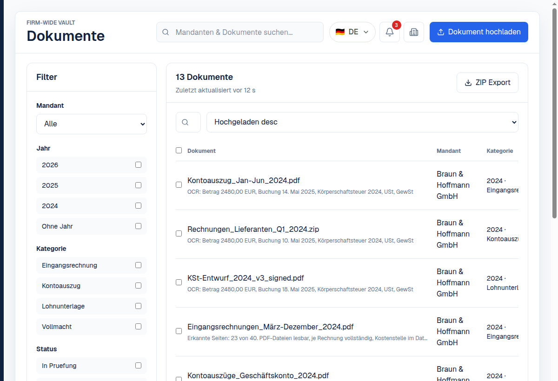Image resolution: width=558 pixels, height=381 pixels.
Task: Click OCR text mentioning Buchung 18. Mai 2025
Action: tap(300, 289)
